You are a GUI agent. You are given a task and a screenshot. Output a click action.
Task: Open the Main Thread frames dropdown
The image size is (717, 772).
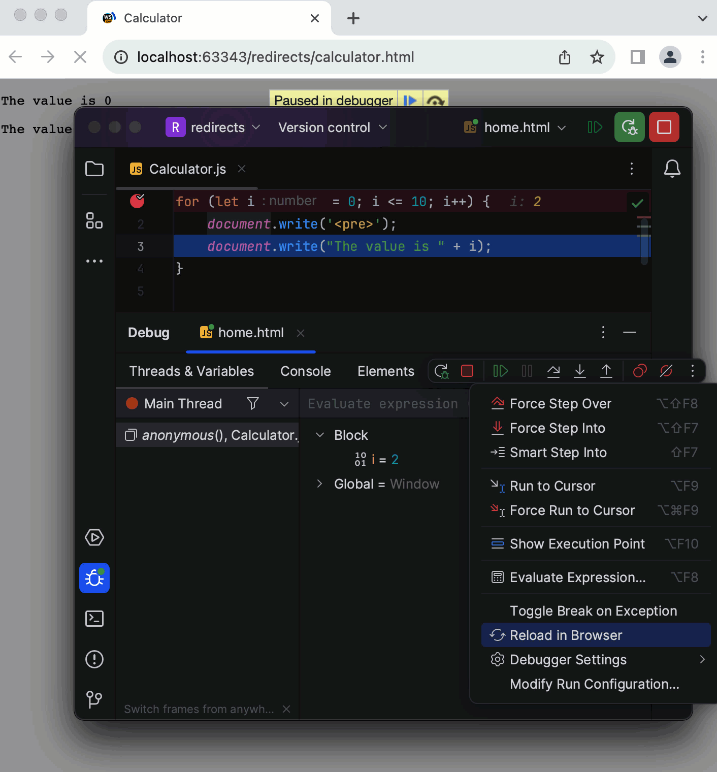[x=284, y=403]
